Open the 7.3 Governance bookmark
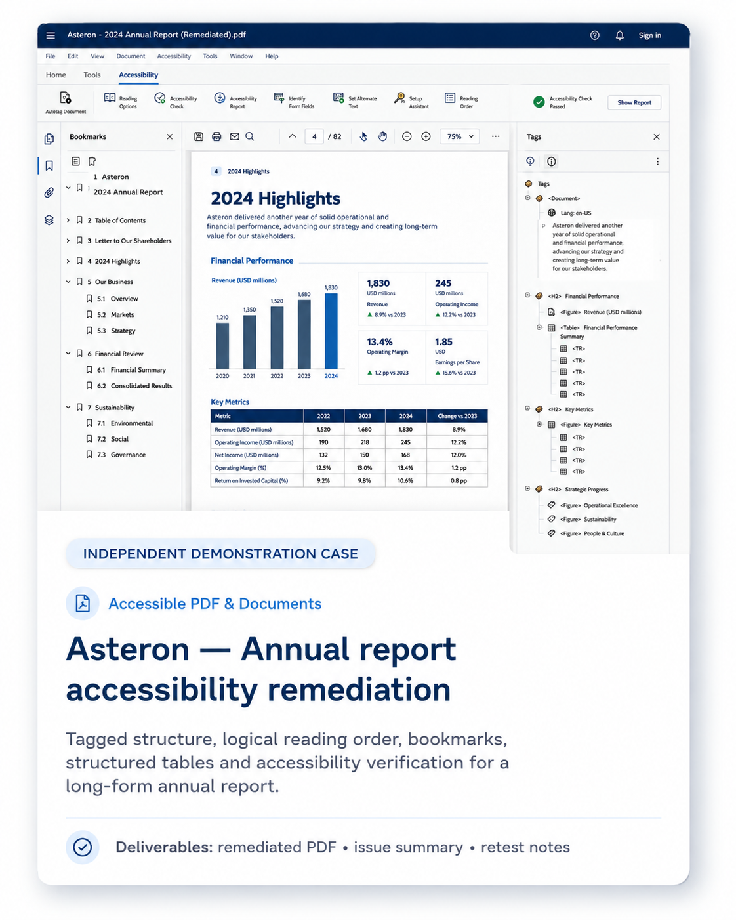The height and width of the screenshot is (920, 736). (116, 455)
